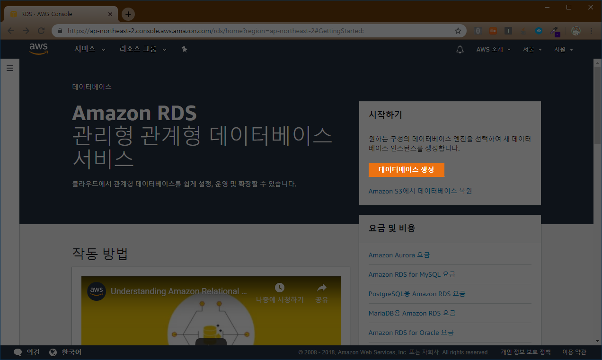Click the address bar URL field
Viewport: 602px width, 360px height.
point(258,31)
